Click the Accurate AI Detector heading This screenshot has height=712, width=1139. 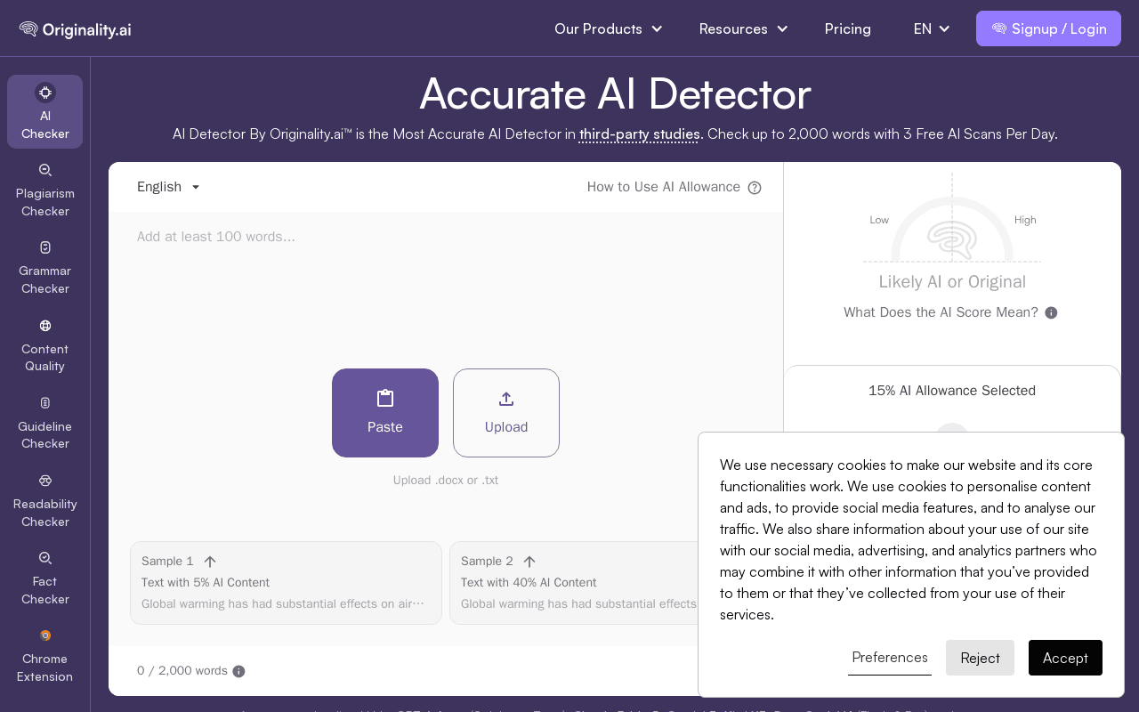click(x=615, y=93)
